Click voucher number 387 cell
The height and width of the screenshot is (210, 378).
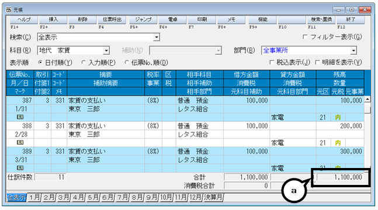[x=20, y=100]
